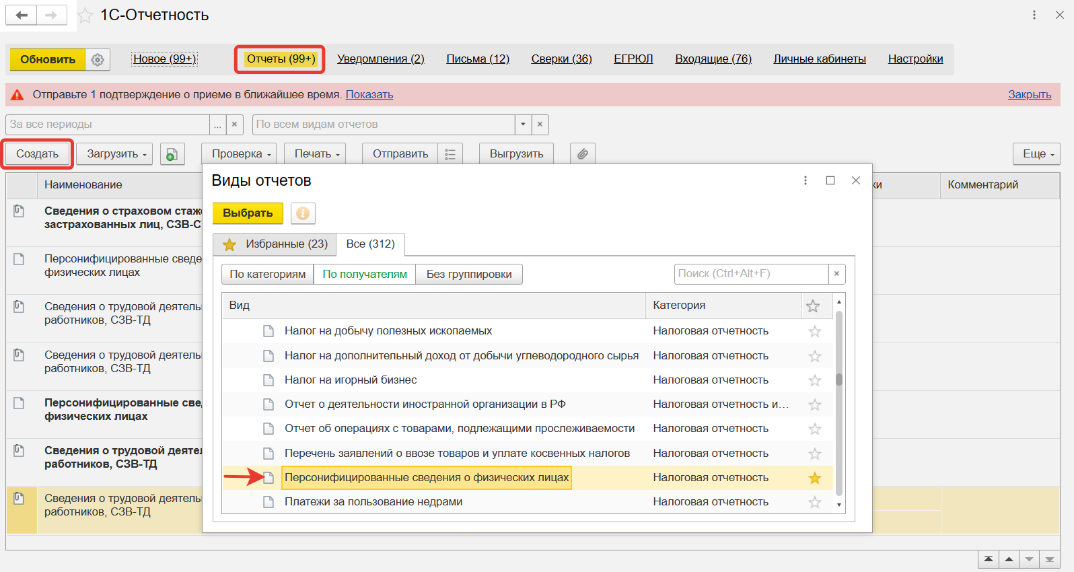
Task: Select the По получателям grouping
Action: tap(365, 274)
